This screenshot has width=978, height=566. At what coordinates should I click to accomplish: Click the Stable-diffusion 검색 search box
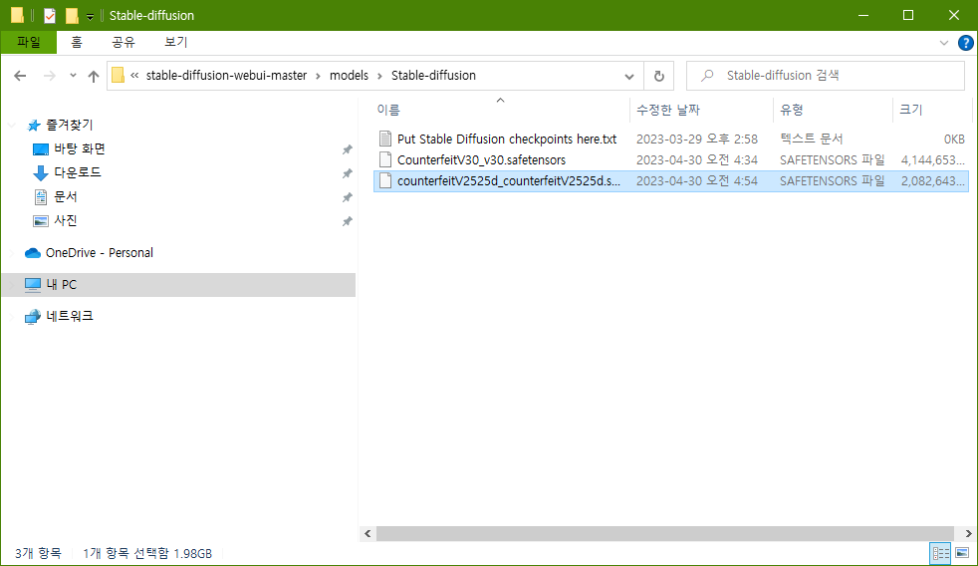coord(826,76)
